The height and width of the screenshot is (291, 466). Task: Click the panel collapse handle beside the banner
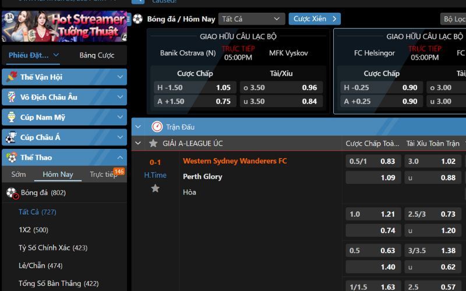coord(129,19)
